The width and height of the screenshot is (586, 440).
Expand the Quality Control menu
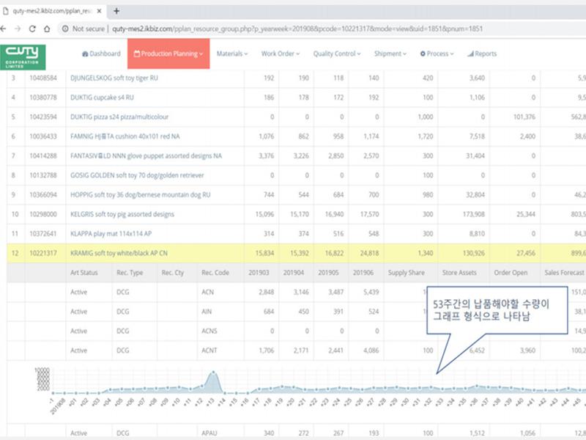coord(337,54)
